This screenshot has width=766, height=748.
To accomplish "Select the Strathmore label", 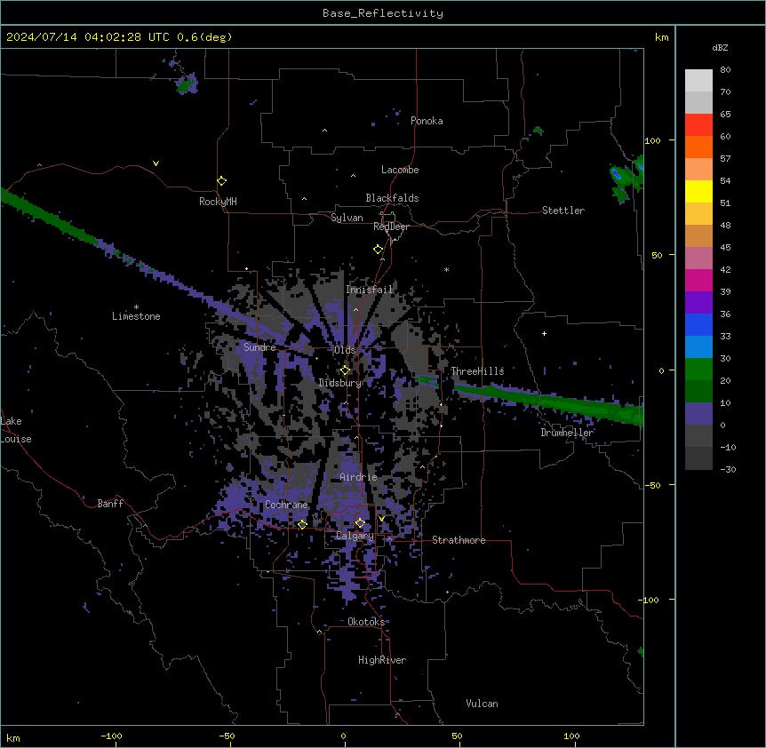I will 459,540.
